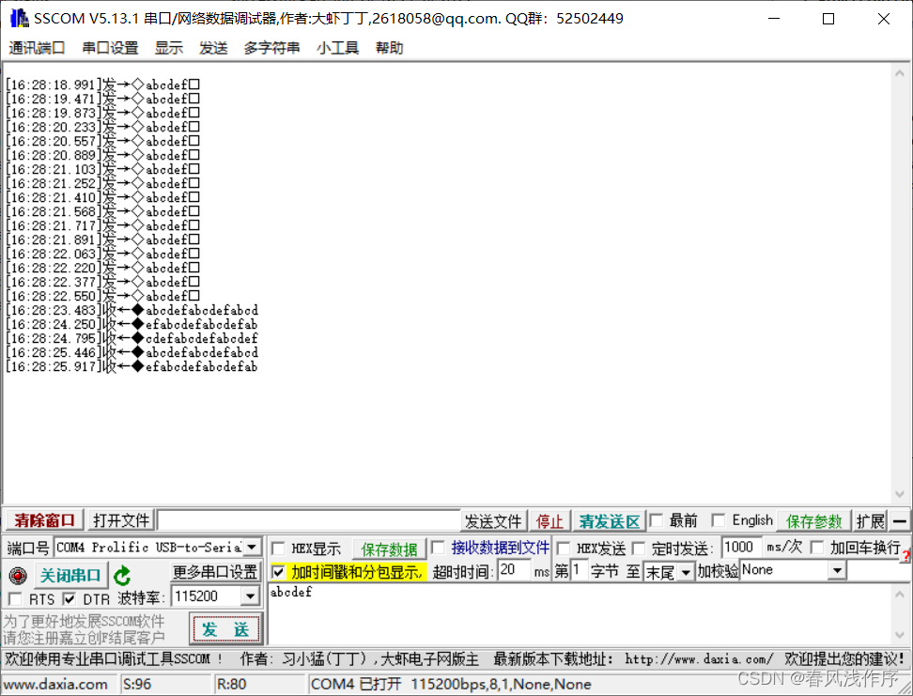Click the 超时时间 timeout input field
The width and height of the screenshot is (913, 696).
[x=513, y=571]
